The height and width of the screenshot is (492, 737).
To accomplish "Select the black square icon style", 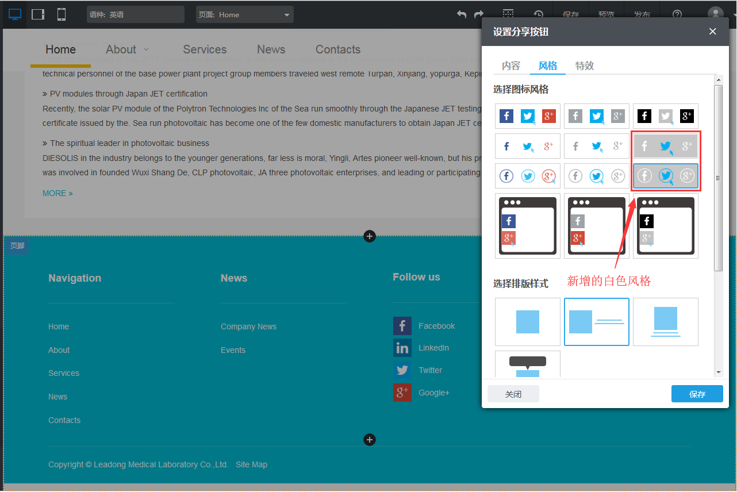I will [x=665, y=116].
